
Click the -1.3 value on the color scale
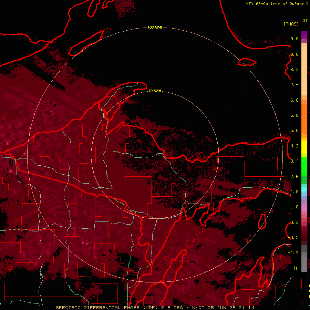(293, 253)
